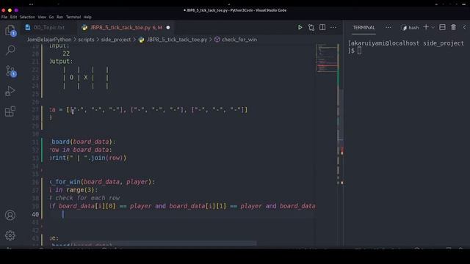Switch to the TERMINAL panel tab
The height and width of the screenshot is (264, 470).
(x=364, y=28)
